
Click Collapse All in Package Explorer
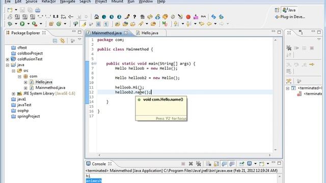point(55,41)
